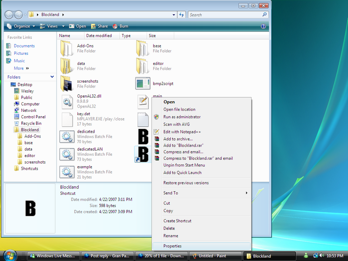Click the Burn disc toolbar icon
348x261 pixels.
[115, 26]
